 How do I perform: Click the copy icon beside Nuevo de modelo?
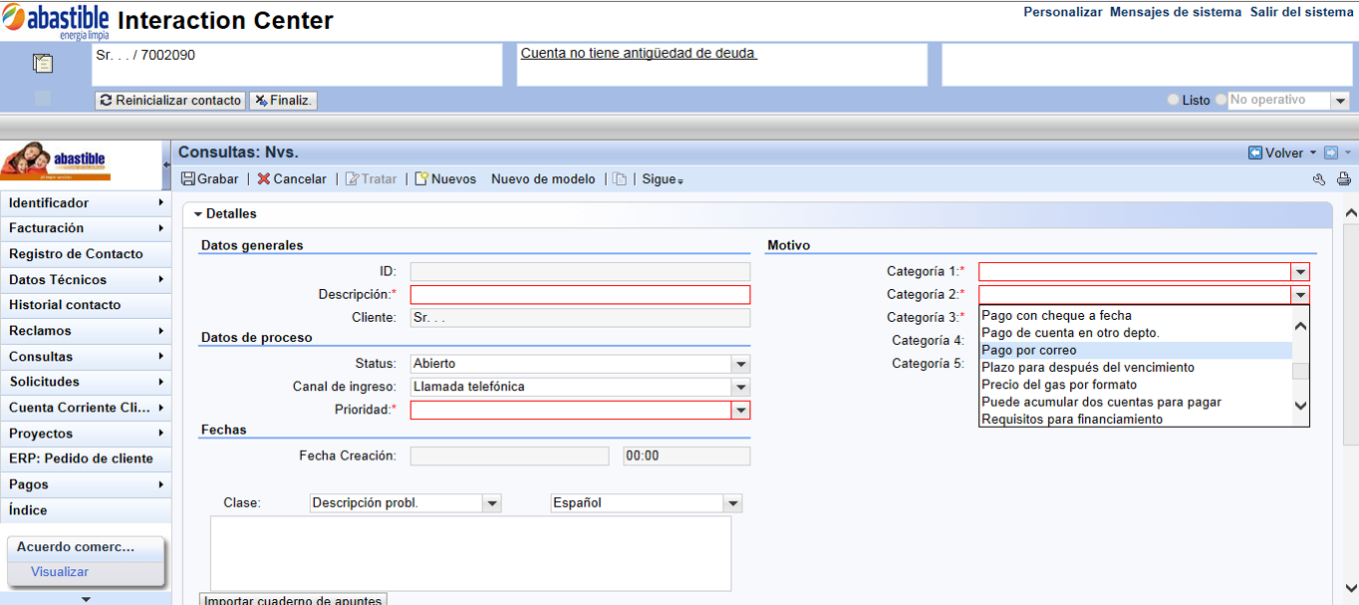pos(620,179)
